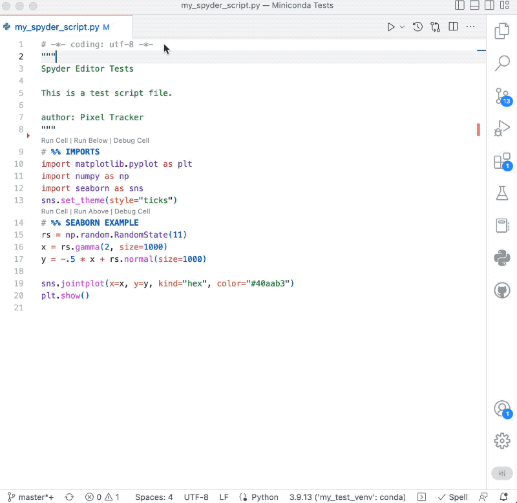
Task: Click the "Spyder Editor Tests" docstring line
Action: (x=87, y=69)
